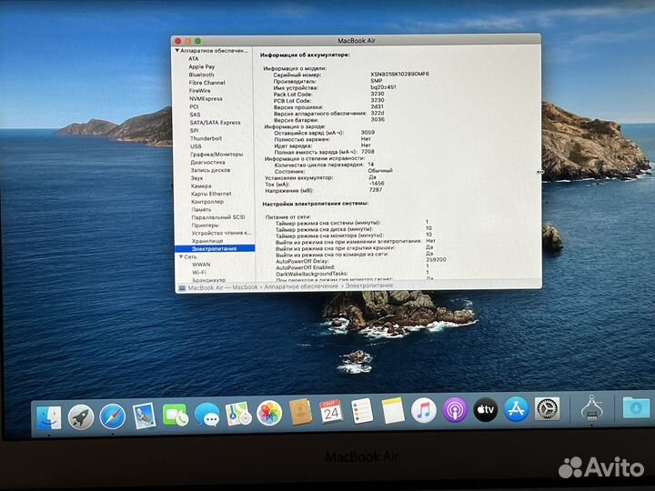The image size is (655, 491).
Task: Click serial number XSN8018K102890MF6
Action: coord(399,74)
